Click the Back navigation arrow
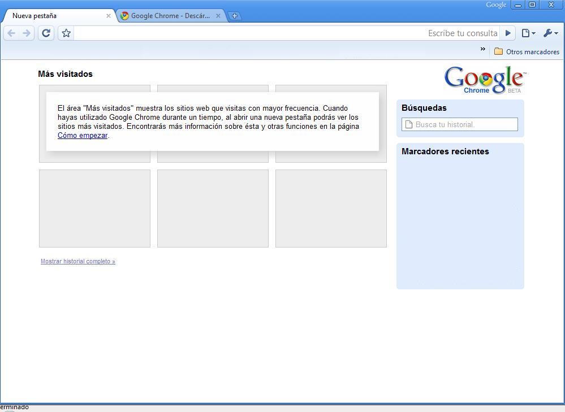The width and height of the screenshot is (565, 412). click(11, 33)
